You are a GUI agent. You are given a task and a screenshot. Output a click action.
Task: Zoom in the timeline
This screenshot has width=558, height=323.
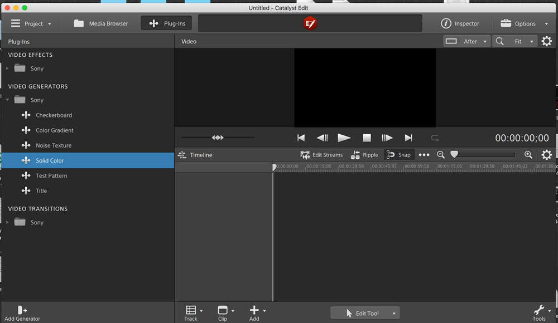pos(528,155)
